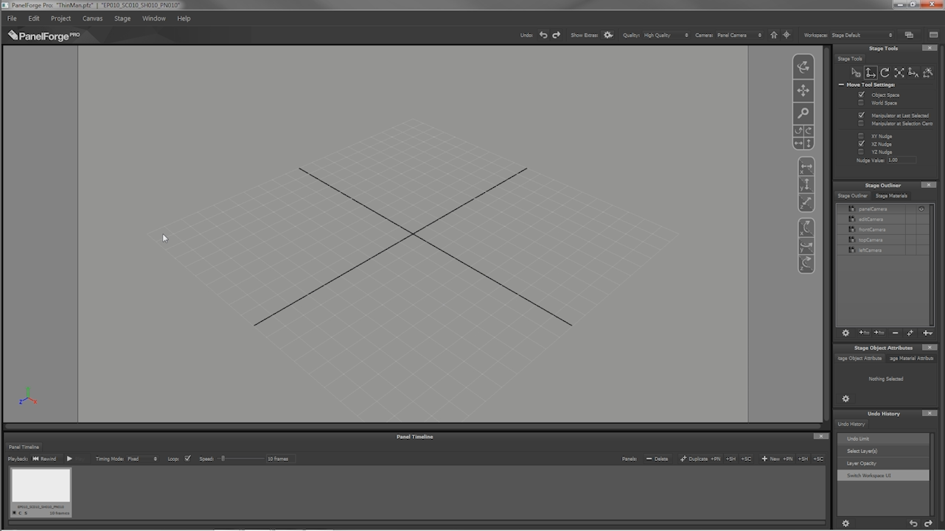This screenshot has height=531, width=945.
Task: Click the home camera reset icon
Action: [773, 35]
